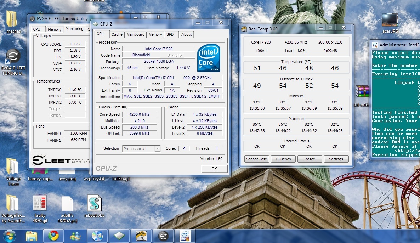Viewport: 420px width, 243px height.
Task: Start the XS Bench in Real Temp
Action: [283, 159]
